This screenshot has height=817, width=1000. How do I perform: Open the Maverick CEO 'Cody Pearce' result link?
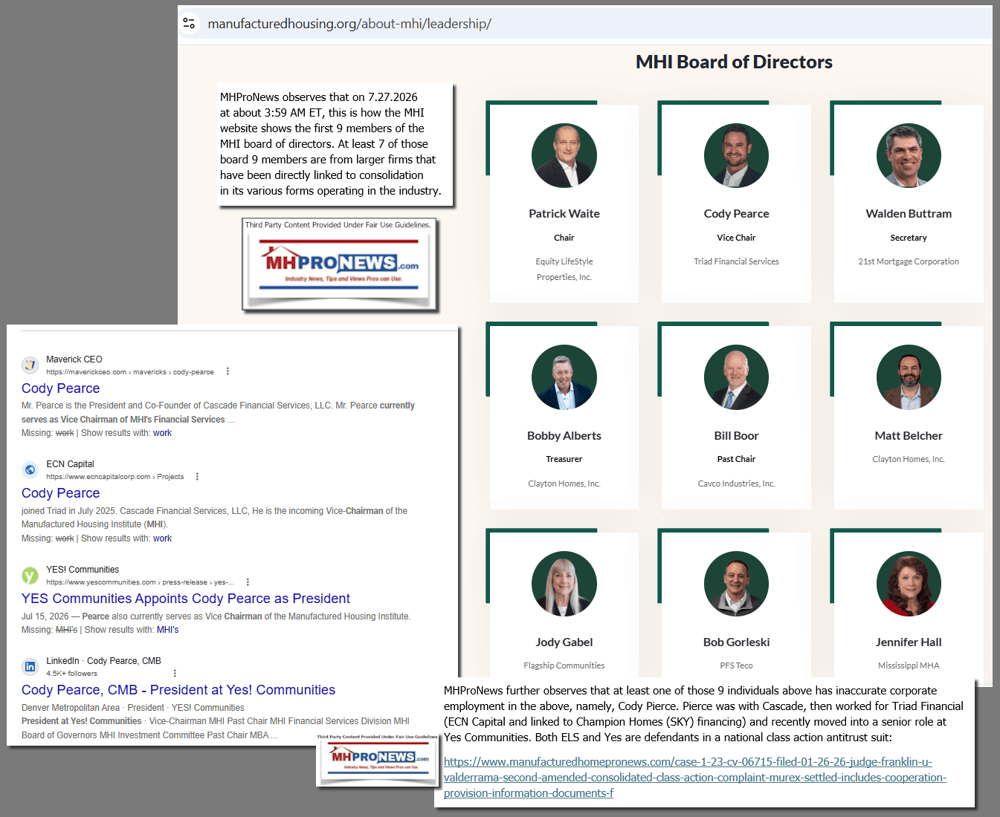pyautogui.click(x=60, y=388)
